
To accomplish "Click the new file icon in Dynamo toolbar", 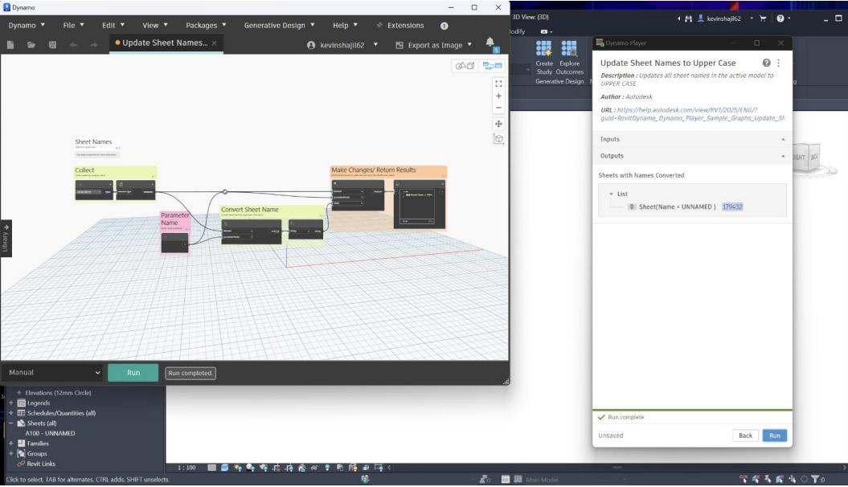I will (x=11, y=45).
